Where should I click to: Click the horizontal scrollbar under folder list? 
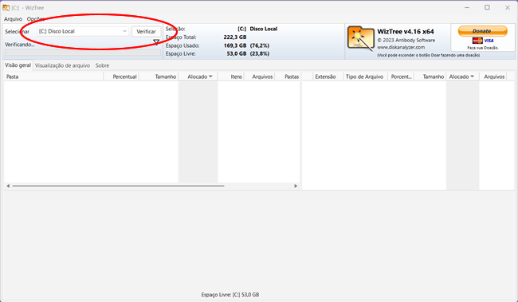coord(118,186)
